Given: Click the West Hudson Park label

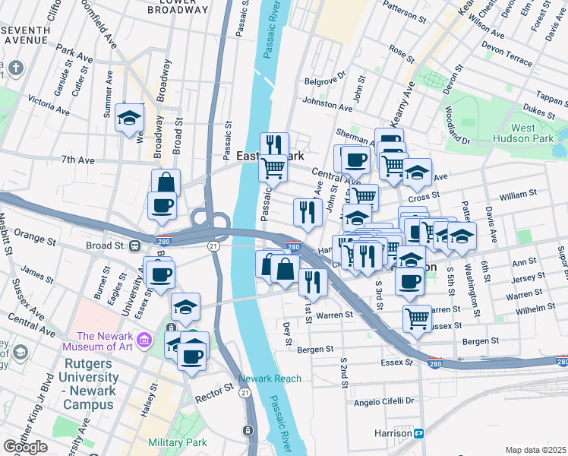Looking at the screenshot, I should click(523, 134).
